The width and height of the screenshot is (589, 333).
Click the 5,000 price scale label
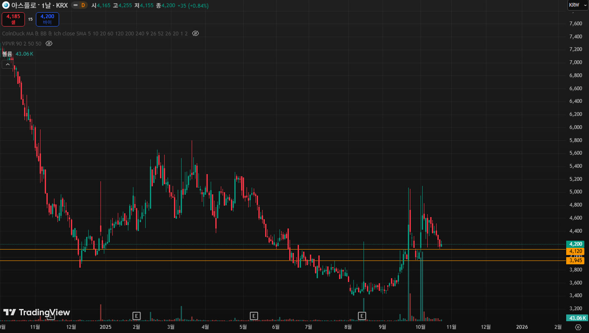coord(576,192)
